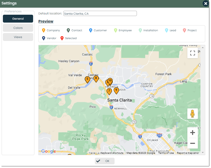Click the navy Vendor legend pin
The image size is (211, 168).
43,38
